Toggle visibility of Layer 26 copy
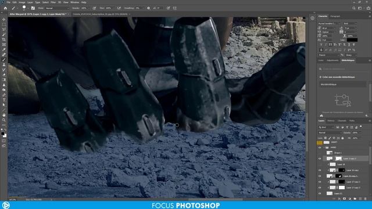372x209 pixels. [320, 170]
